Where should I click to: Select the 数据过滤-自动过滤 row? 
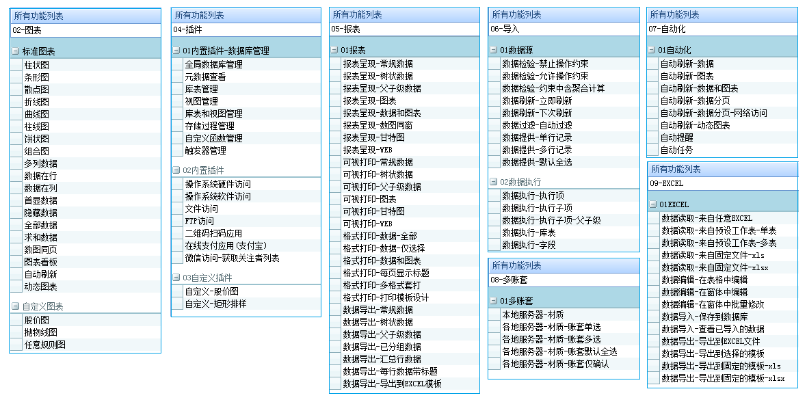[x=564, y=125]
